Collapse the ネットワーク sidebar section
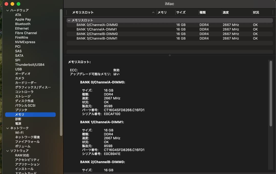 [x=8, y=128]
